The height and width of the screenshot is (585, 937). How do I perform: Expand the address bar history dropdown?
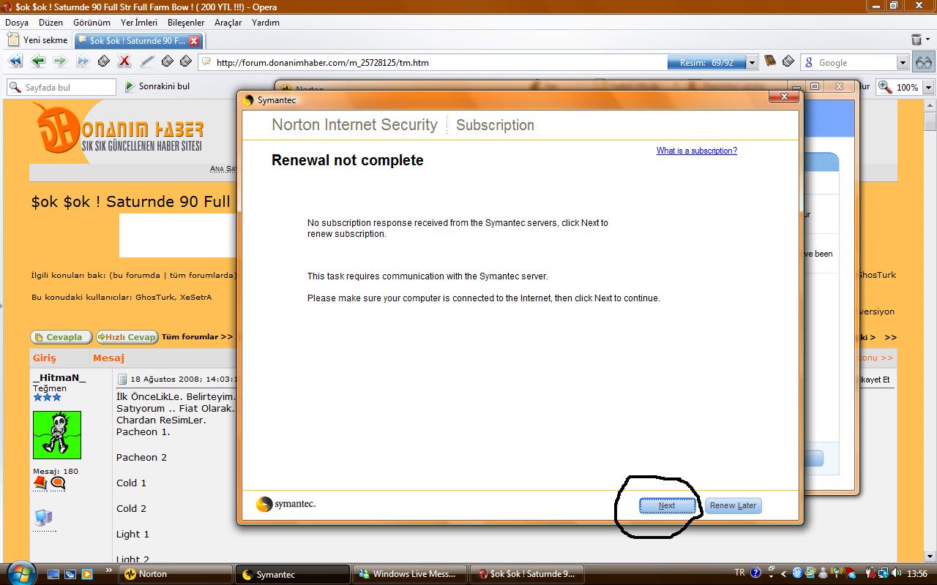[x=752, y=63]
